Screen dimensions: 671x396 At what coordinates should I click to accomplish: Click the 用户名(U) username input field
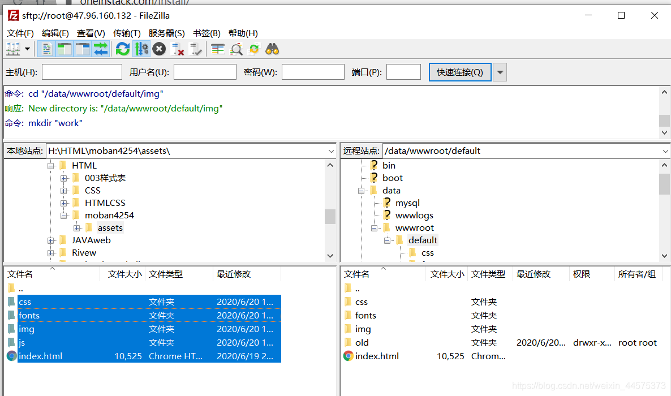(205, 72)
